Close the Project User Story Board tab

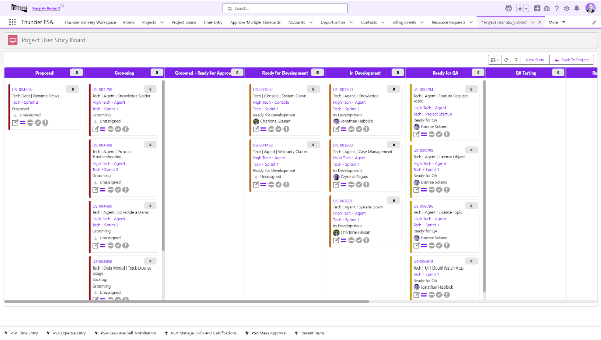[x=540, y=22]
